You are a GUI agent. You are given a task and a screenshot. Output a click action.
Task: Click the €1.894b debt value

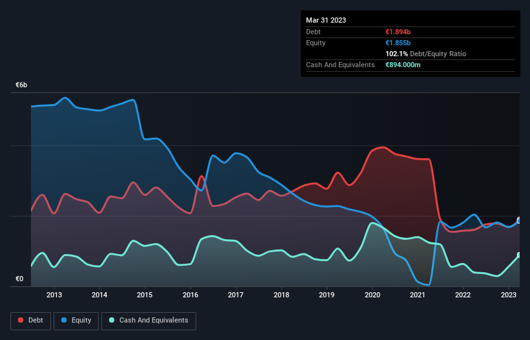click(x=398, y=32)
